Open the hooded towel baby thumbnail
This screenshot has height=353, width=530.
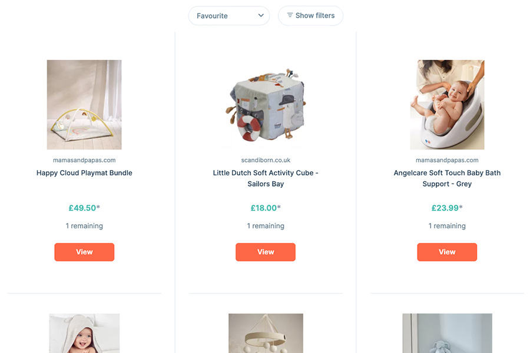pos(84,333)
